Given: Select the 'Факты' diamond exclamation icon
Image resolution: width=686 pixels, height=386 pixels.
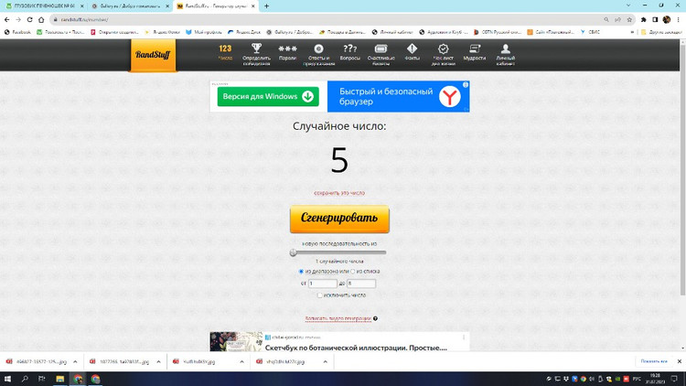Looking at the screenshot, I should pos(412,52).
